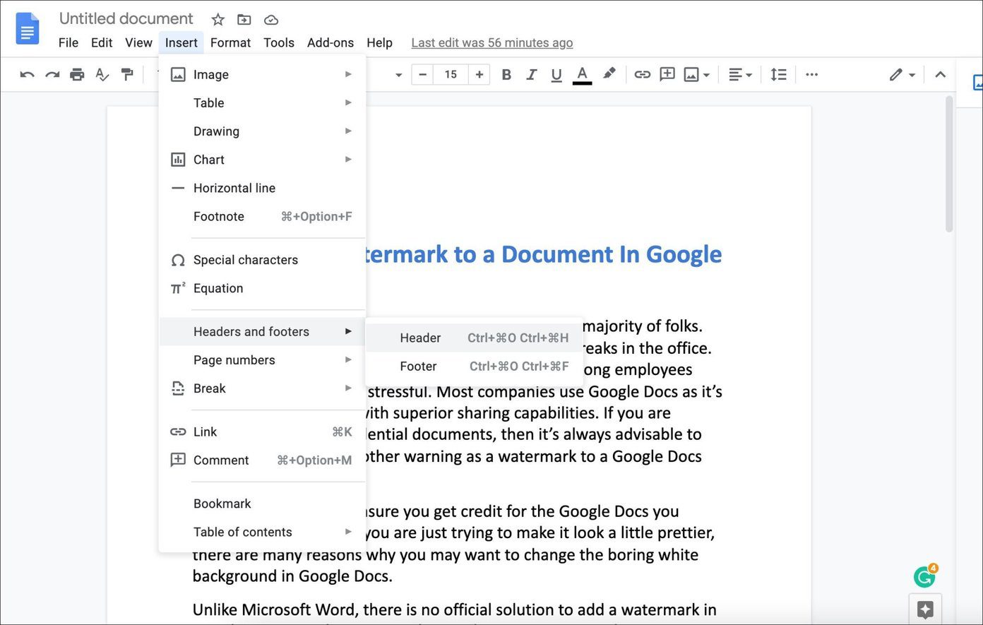Toggle Underline formatting

[x=556, y=74]
